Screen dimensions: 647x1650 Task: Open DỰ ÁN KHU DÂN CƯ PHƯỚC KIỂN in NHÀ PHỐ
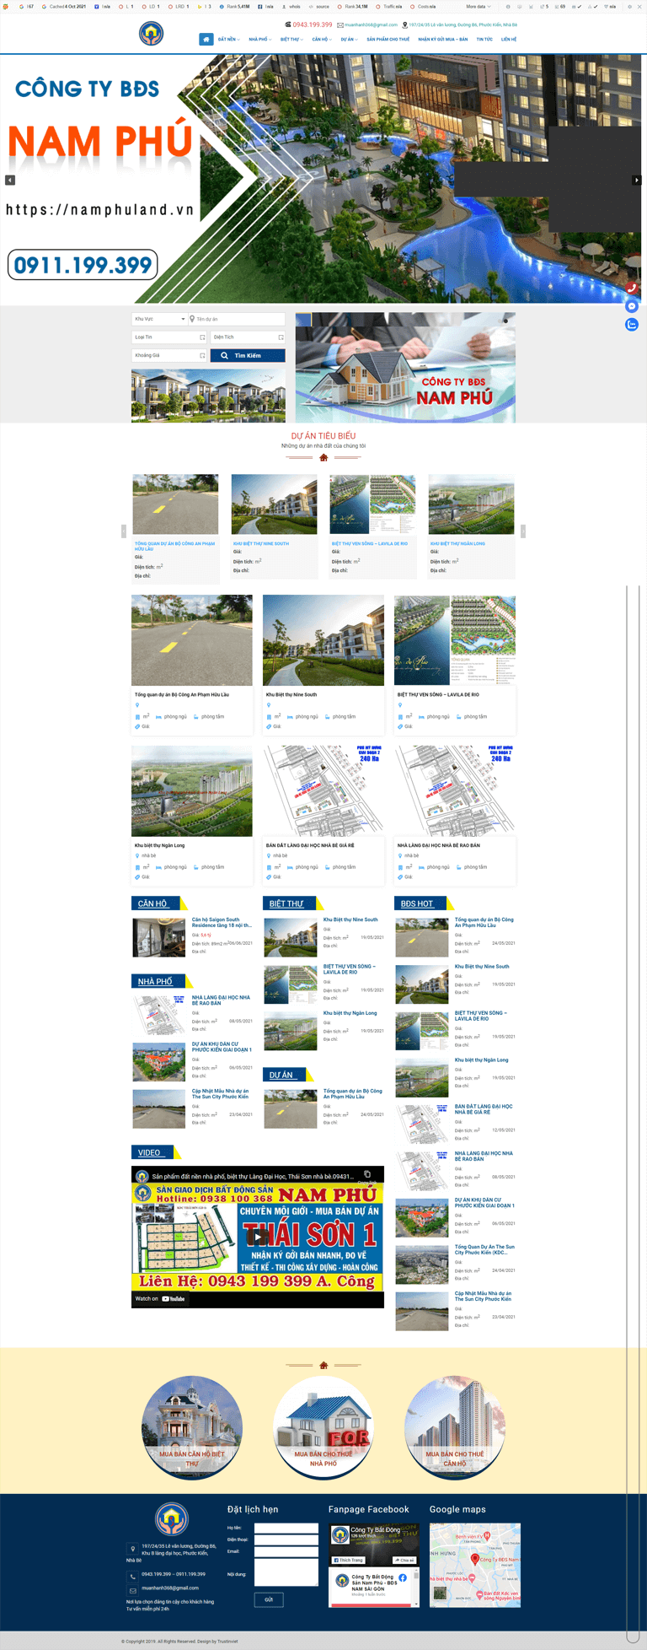(222, 1047)
